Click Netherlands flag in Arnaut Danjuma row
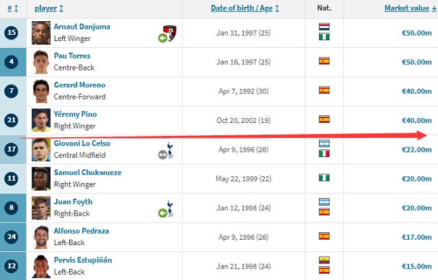 tap(324, 27)
